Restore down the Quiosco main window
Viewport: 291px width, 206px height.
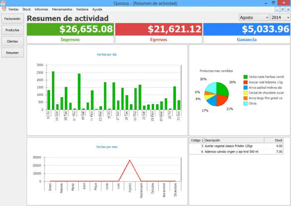pos(273,3)
